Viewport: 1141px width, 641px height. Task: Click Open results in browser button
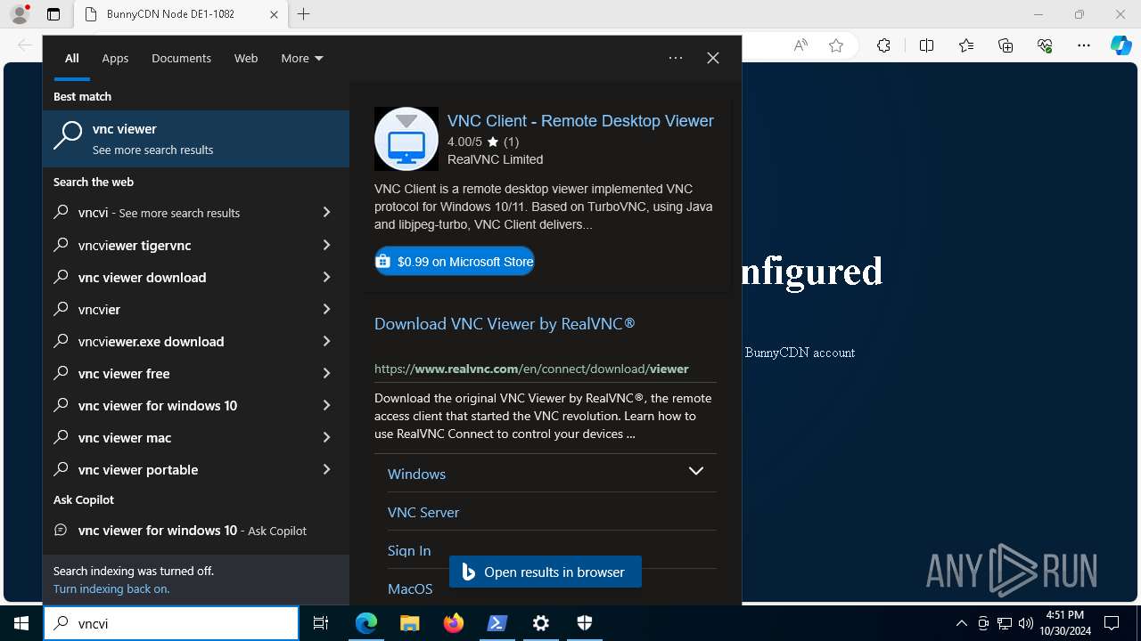click(546, 572)
